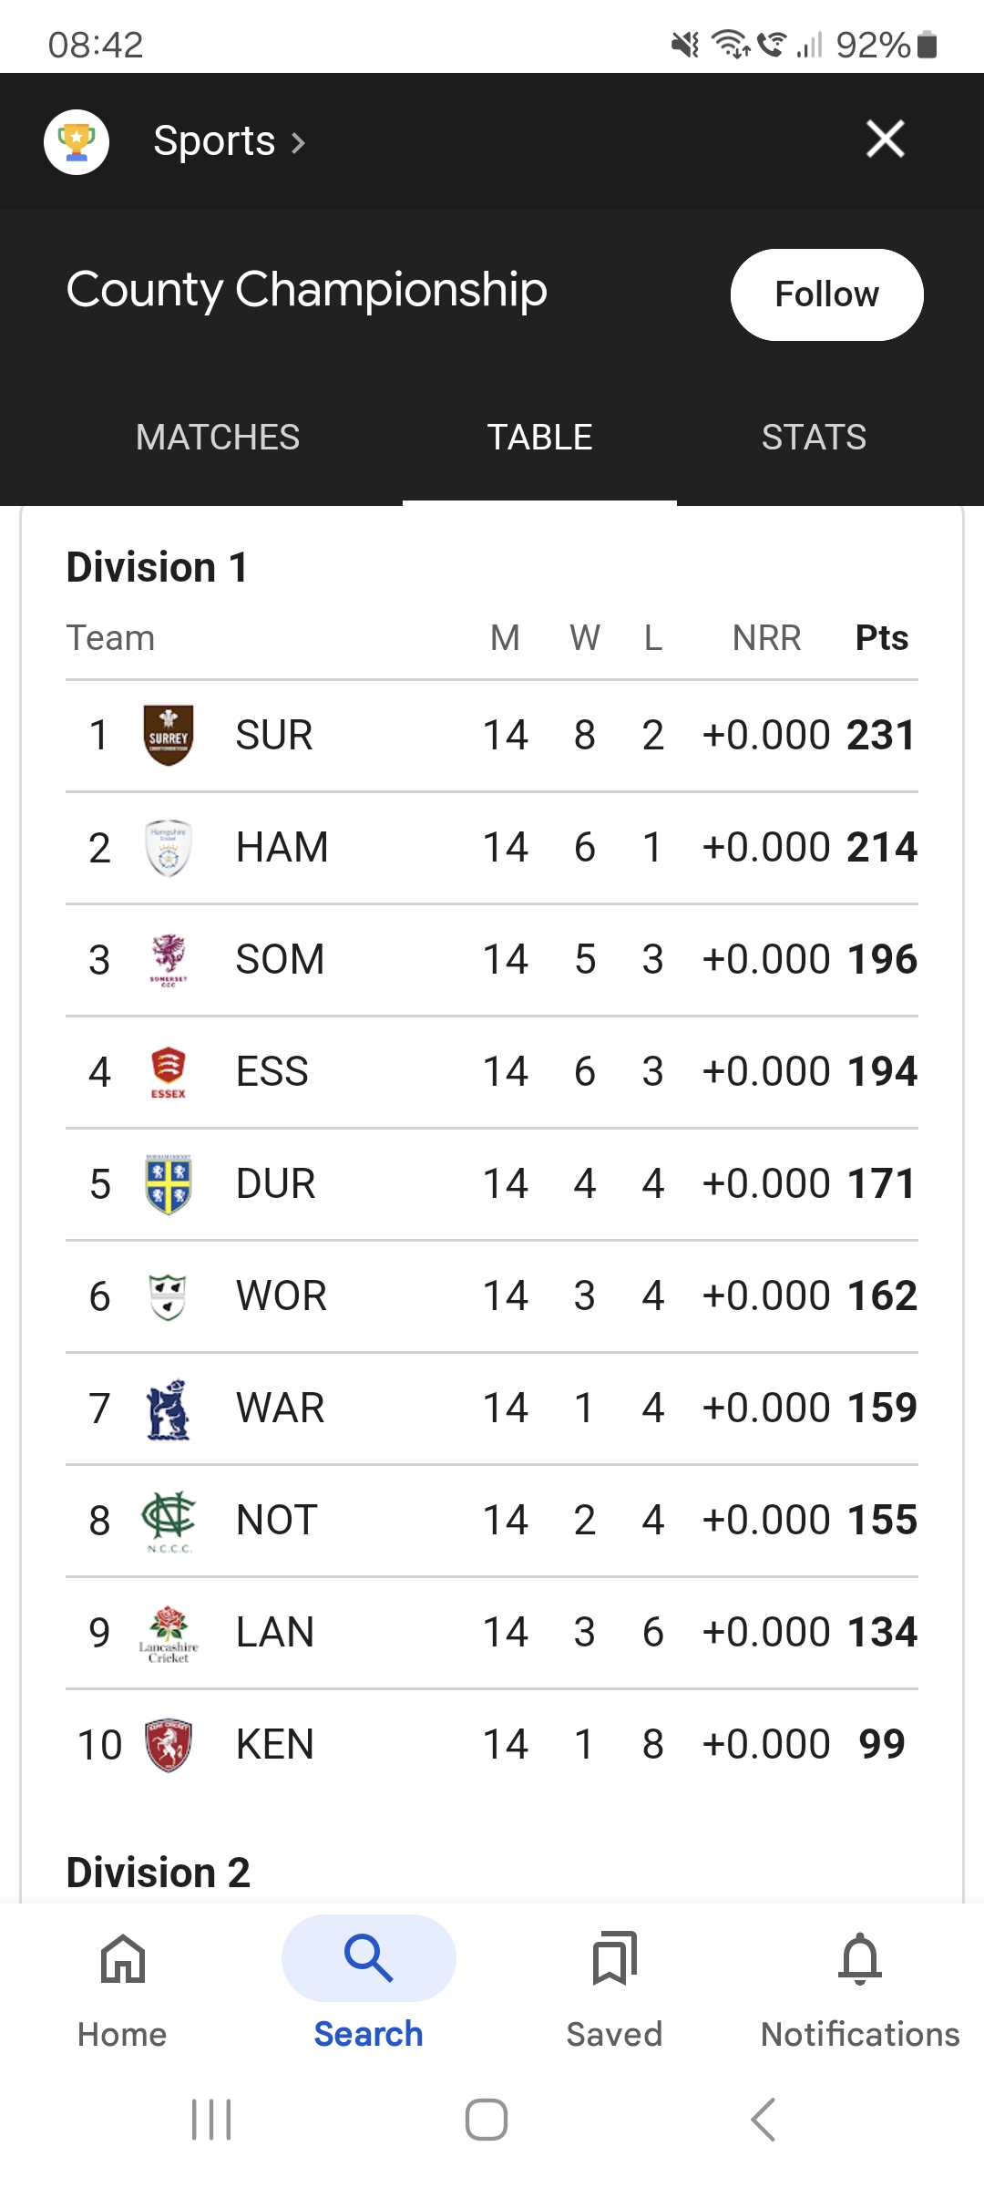Tap the Hampshire team crest
The height and width of the screenshot is (2188, 984).
169,848
